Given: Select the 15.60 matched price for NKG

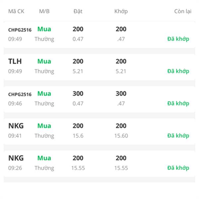Looking at the screenshot, I should [121, 136].
